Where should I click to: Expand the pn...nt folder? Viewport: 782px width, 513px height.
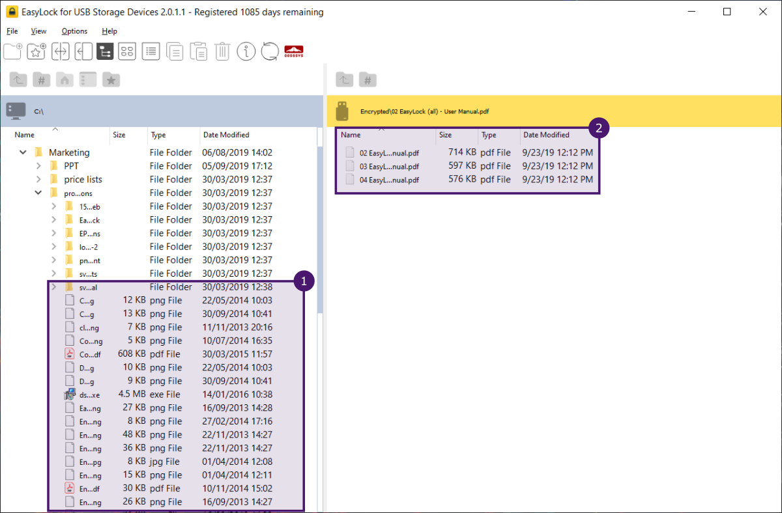click(x=53, y=260)
